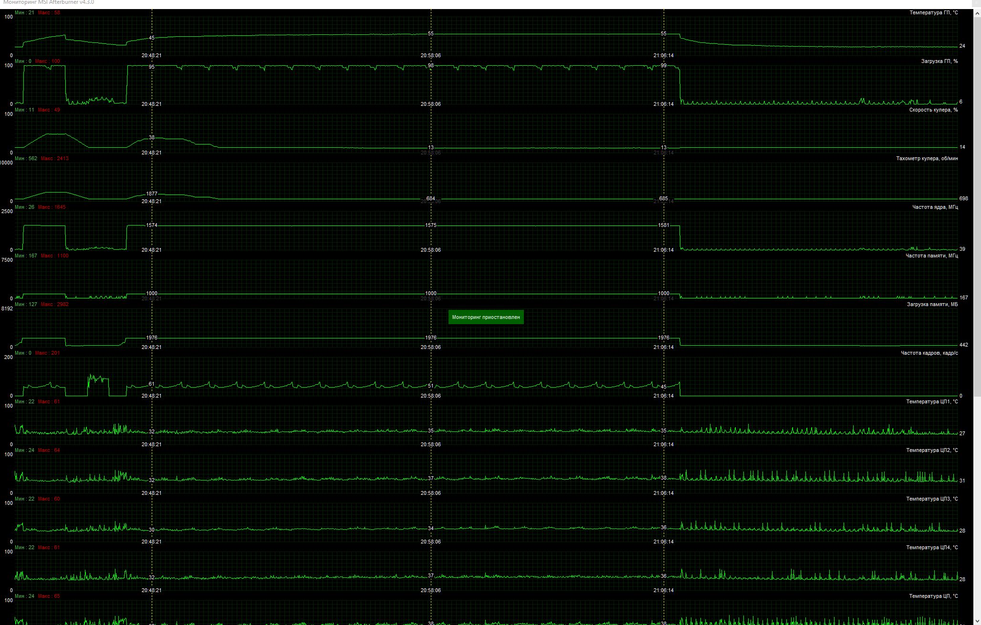
Task: Click the 'Макс : 1645' text in core clock graph
Action: click(x=52, y=207)
